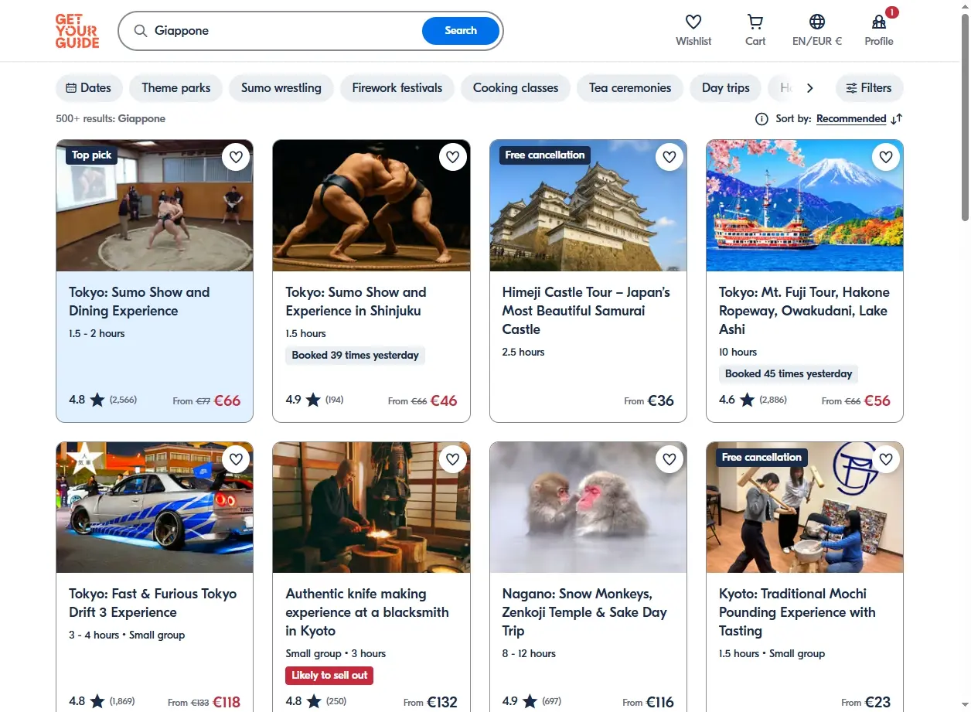The width and height of the screenshot is (971, 712).
Task: Open the GetYourGuide home logo
Action: [x=77, y=31]
